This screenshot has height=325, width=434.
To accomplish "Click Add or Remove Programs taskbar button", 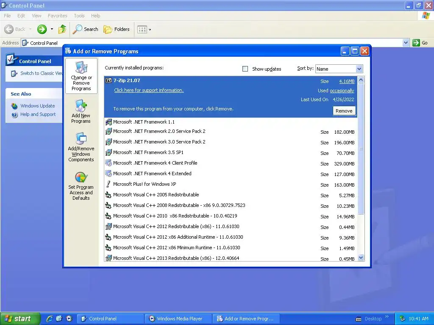I will click(246, 319).
